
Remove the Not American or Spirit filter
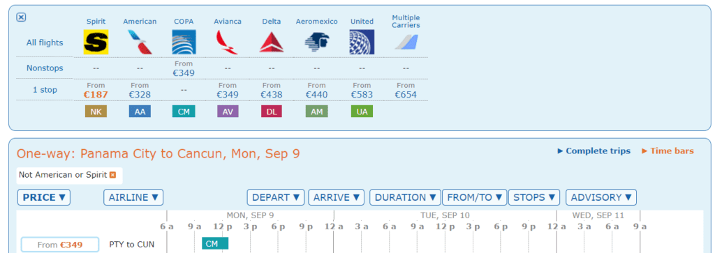pos(112,175)
